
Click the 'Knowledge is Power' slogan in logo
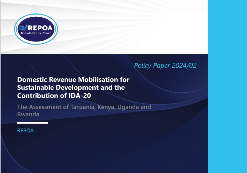[x=36, y=33]
